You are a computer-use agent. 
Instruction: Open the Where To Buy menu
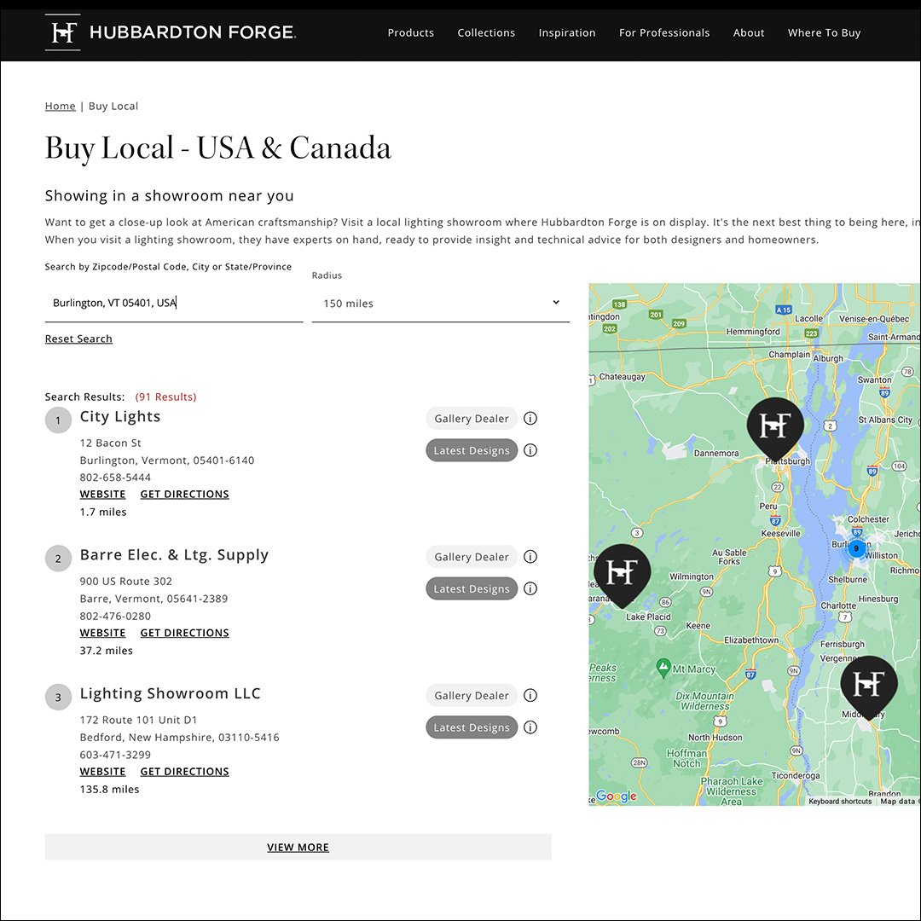click(x=824, y=33)
